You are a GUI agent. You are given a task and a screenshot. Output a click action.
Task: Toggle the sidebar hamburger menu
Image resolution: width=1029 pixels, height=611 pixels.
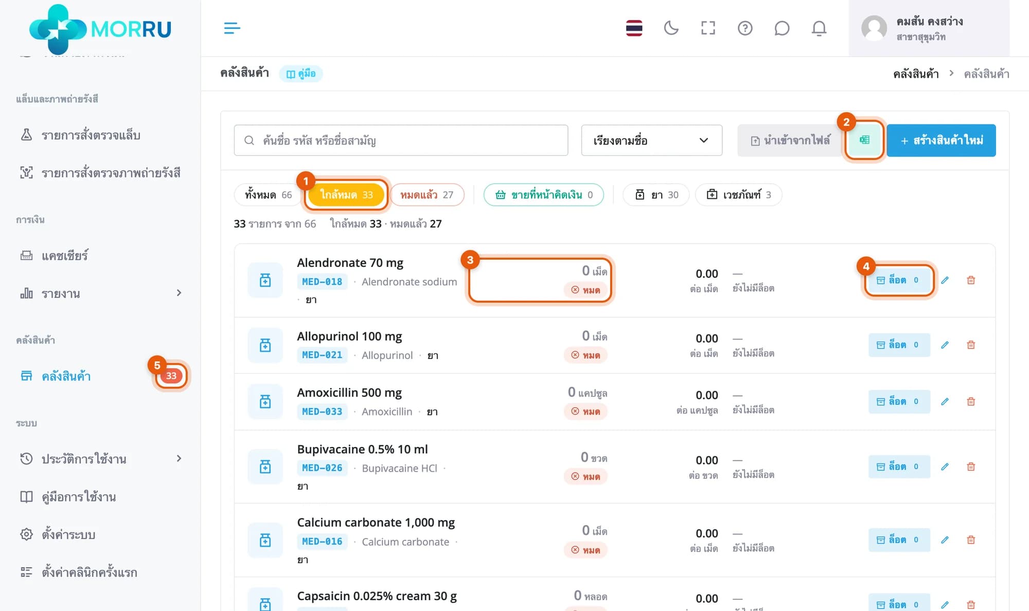pos(232,28)
